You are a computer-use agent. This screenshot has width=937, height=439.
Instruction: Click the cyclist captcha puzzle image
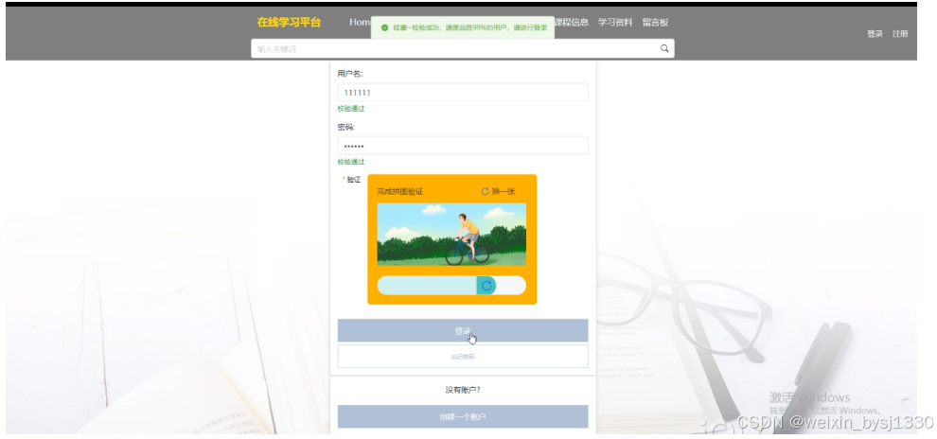(451, 234)
